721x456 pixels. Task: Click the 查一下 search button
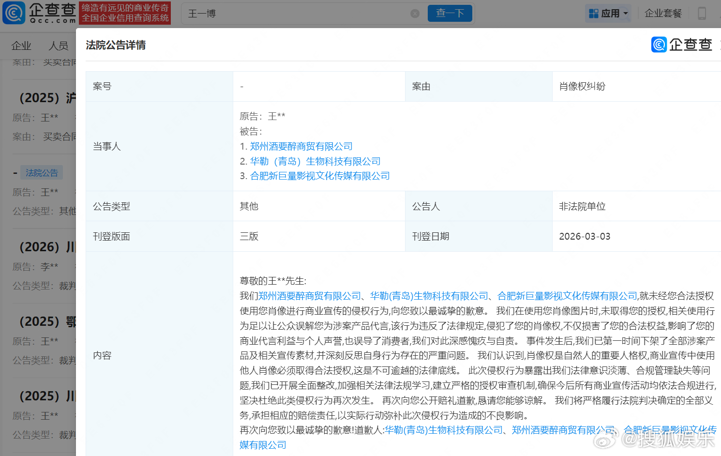[x=450, y=13]
